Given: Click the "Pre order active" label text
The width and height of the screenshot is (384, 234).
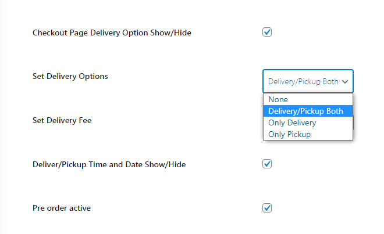Looking at the screenshot, I should (61, 208).
